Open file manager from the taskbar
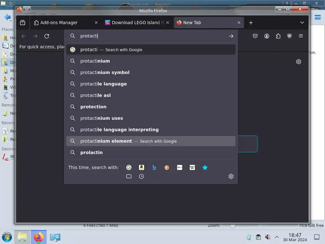Screen dimensions: 325x244 [22, 237]
